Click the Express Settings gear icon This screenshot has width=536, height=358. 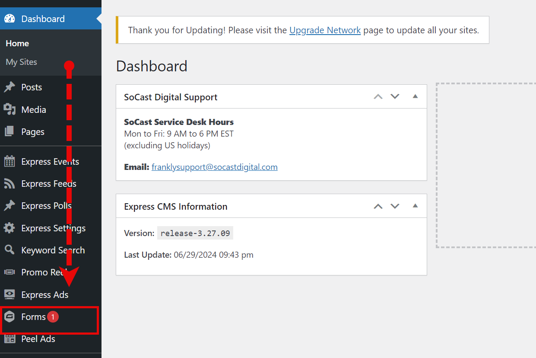[10, 228]
